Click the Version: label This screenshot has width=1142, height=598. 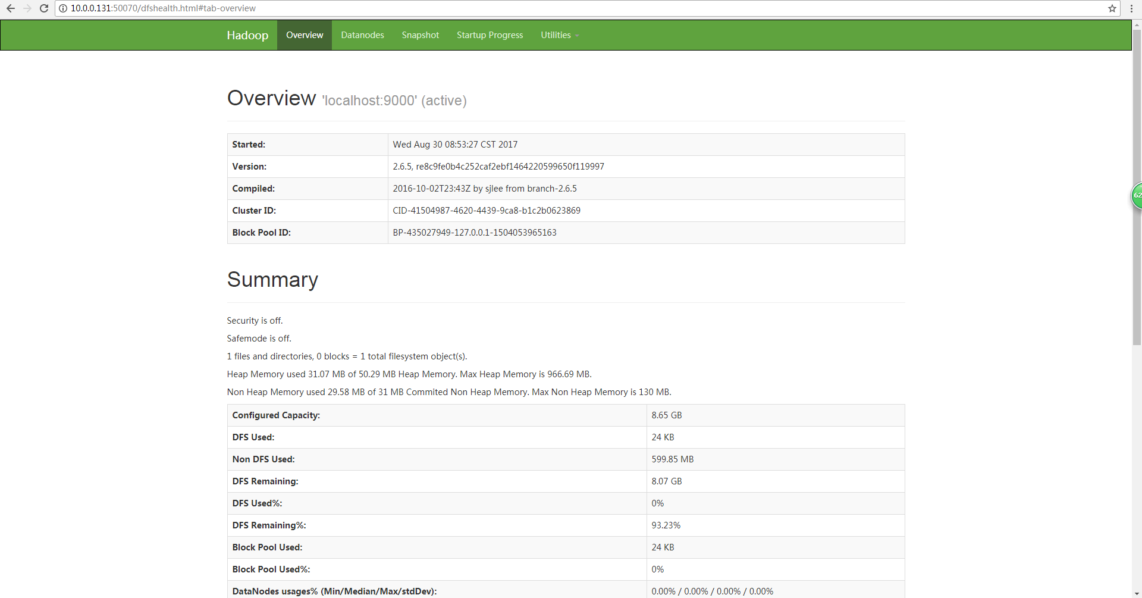click(x=249, y=167)
